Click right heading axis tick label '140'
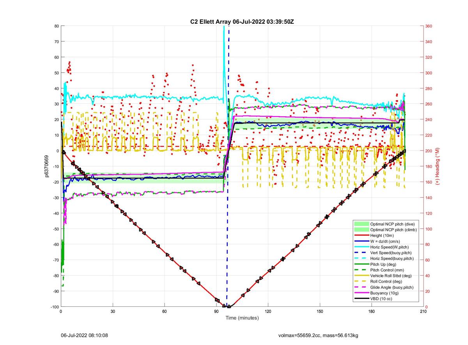 429,198
